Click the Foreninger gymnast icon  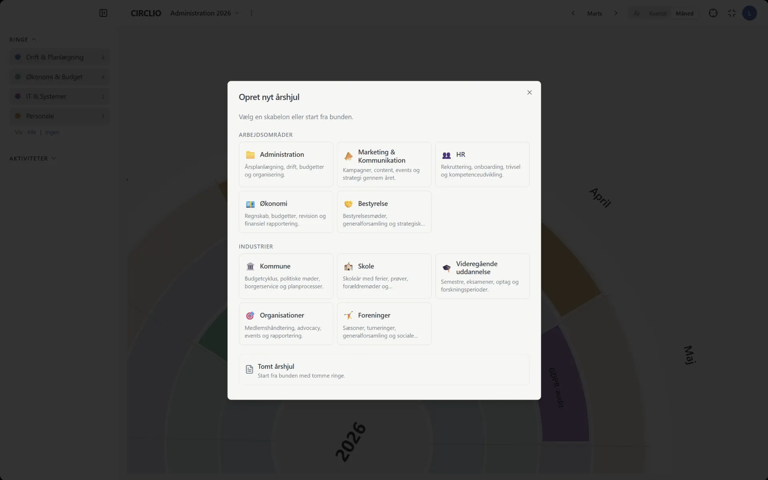point(348,316)
